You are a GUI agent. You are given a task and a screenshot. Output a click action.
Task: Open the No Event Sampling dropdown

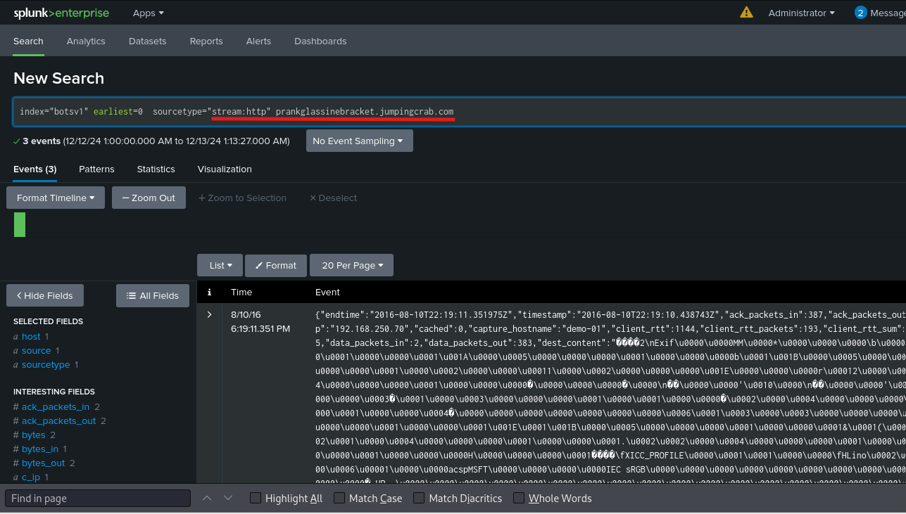359,141
